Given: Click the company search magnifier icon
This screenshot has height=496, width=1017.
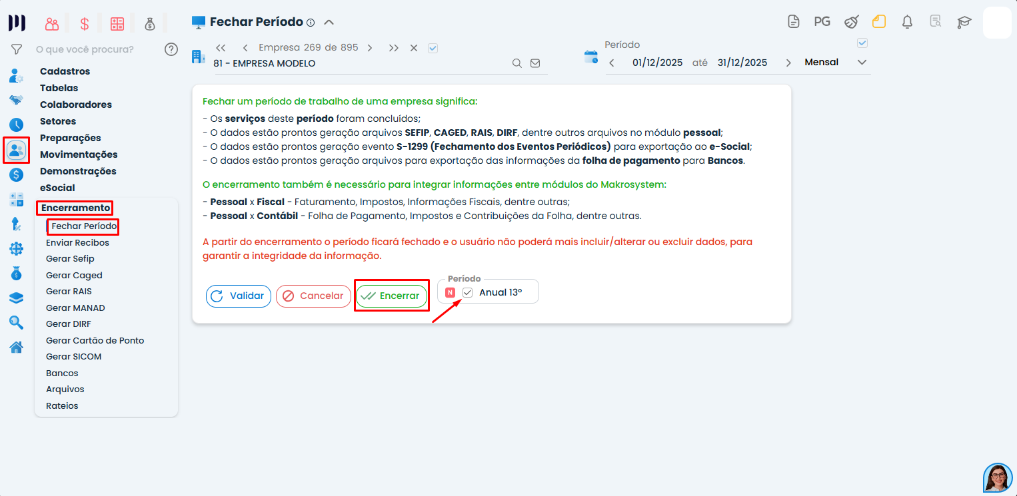Looking at the screenshot, I should pyautogui.click(x=516, y=64).
